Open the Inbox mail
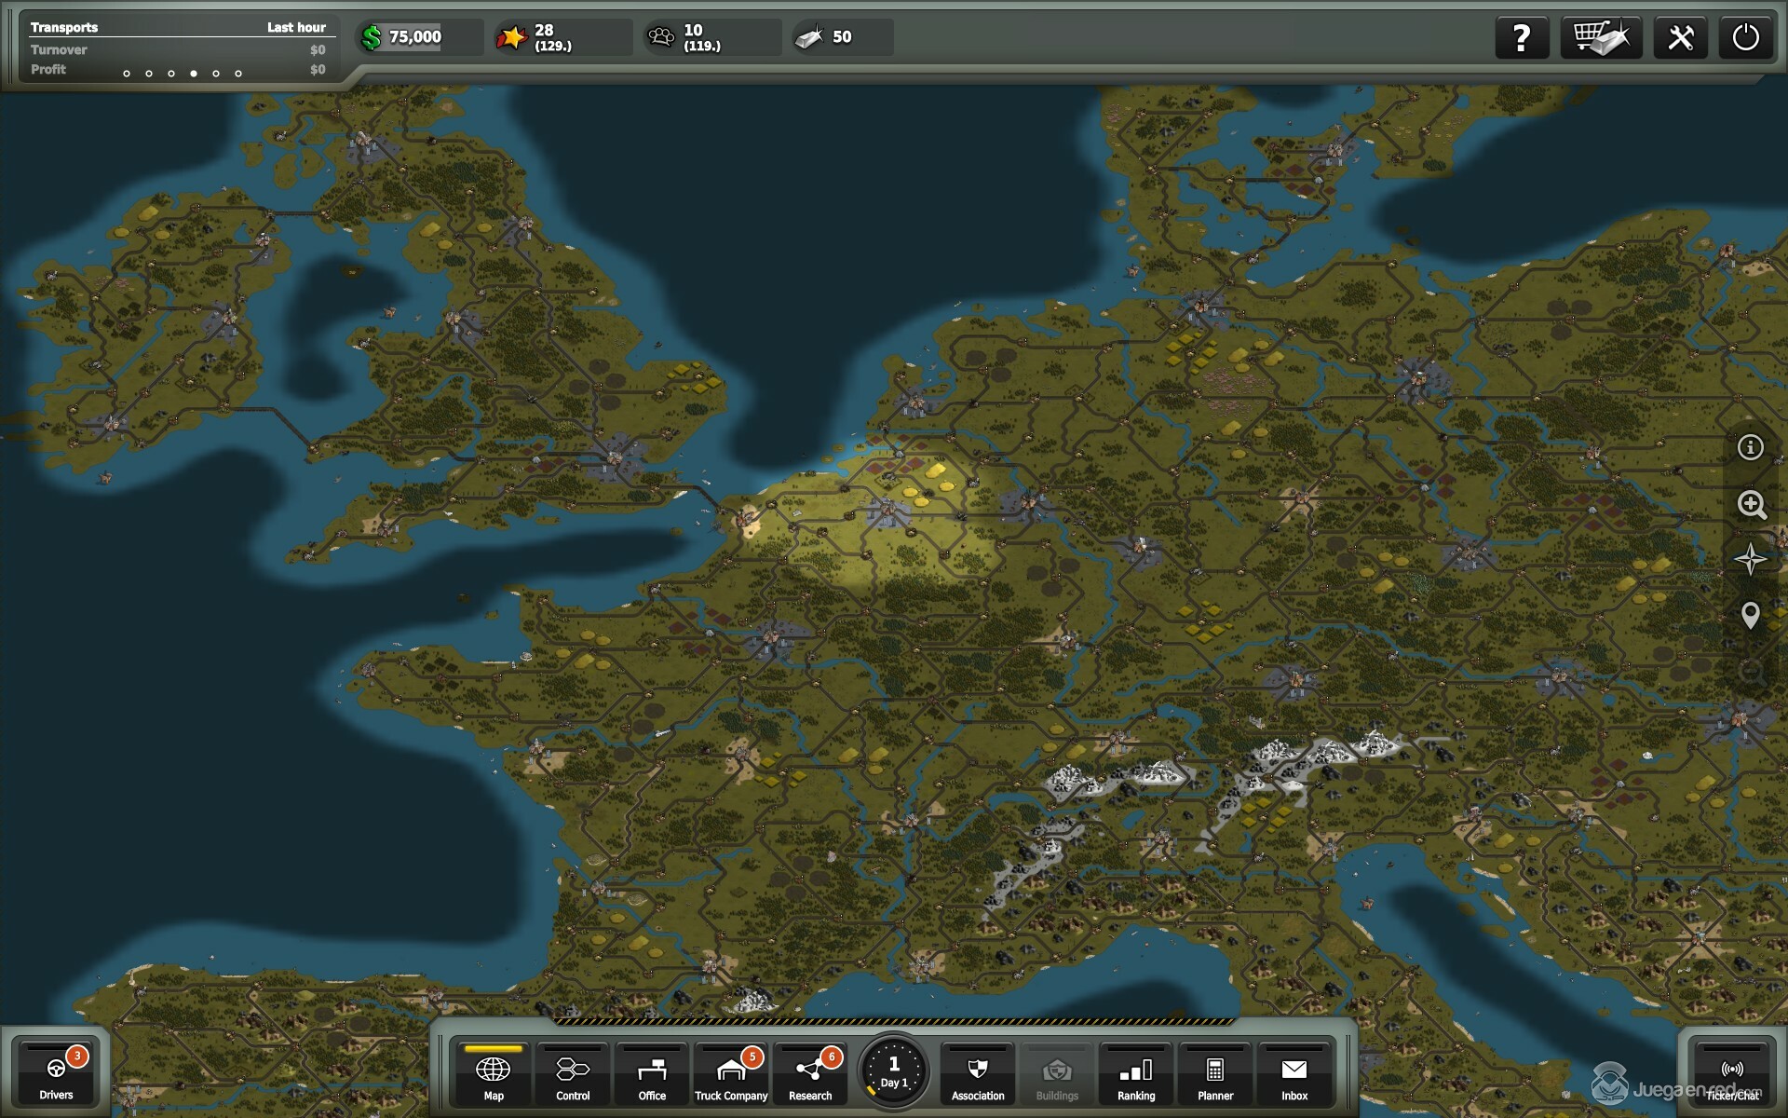The width and height of the screenshot is (1788, 1118). [x=1294, y=1074]
